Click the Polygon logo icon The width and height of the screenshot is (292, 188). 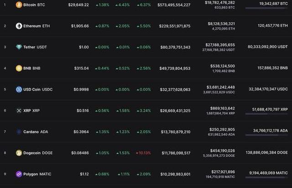coord(19,174)
